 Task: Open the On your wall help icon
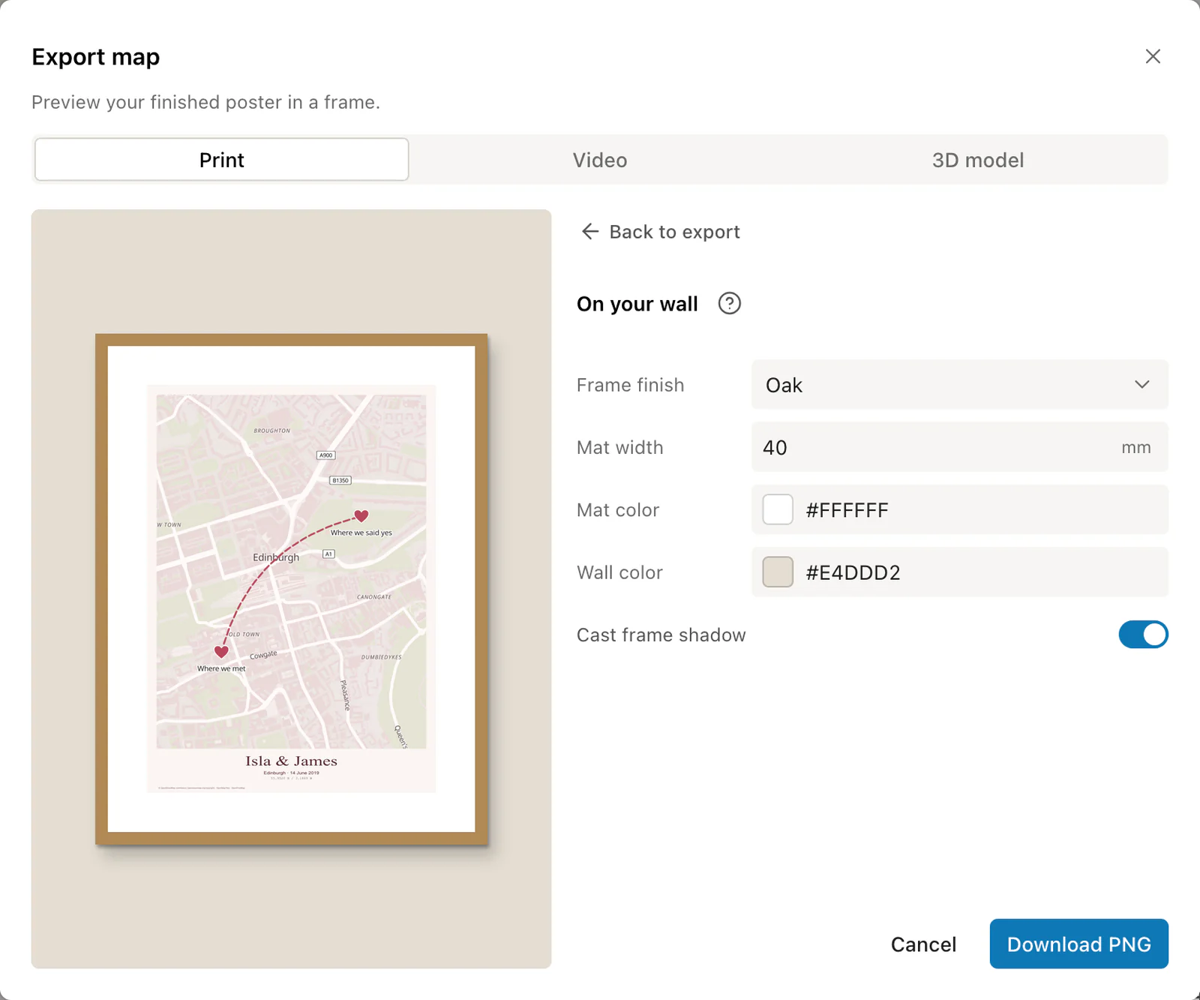[729, 304]
